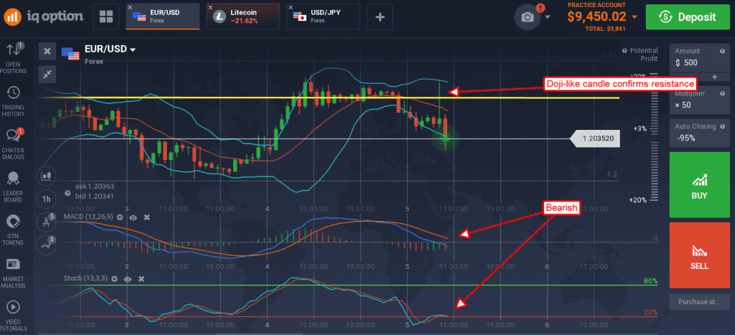The height and width of the screenshot is (335, 735).
Task: Toggle Stoch indicator visibility eye
Action: tap(128, 279)
